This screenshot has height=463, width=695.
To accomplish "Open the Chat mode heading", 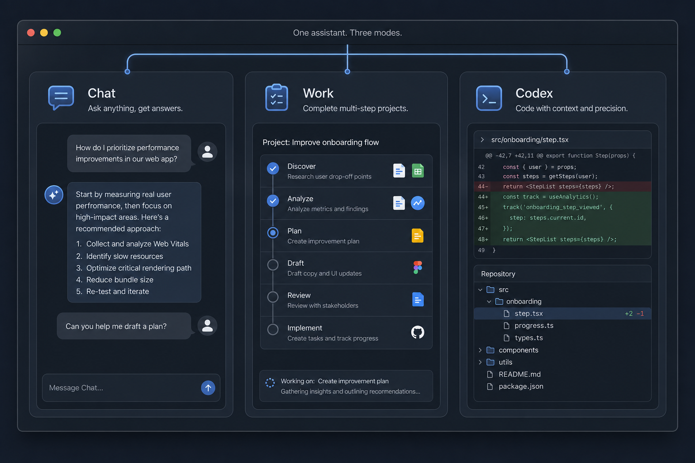I will (102, 93).
